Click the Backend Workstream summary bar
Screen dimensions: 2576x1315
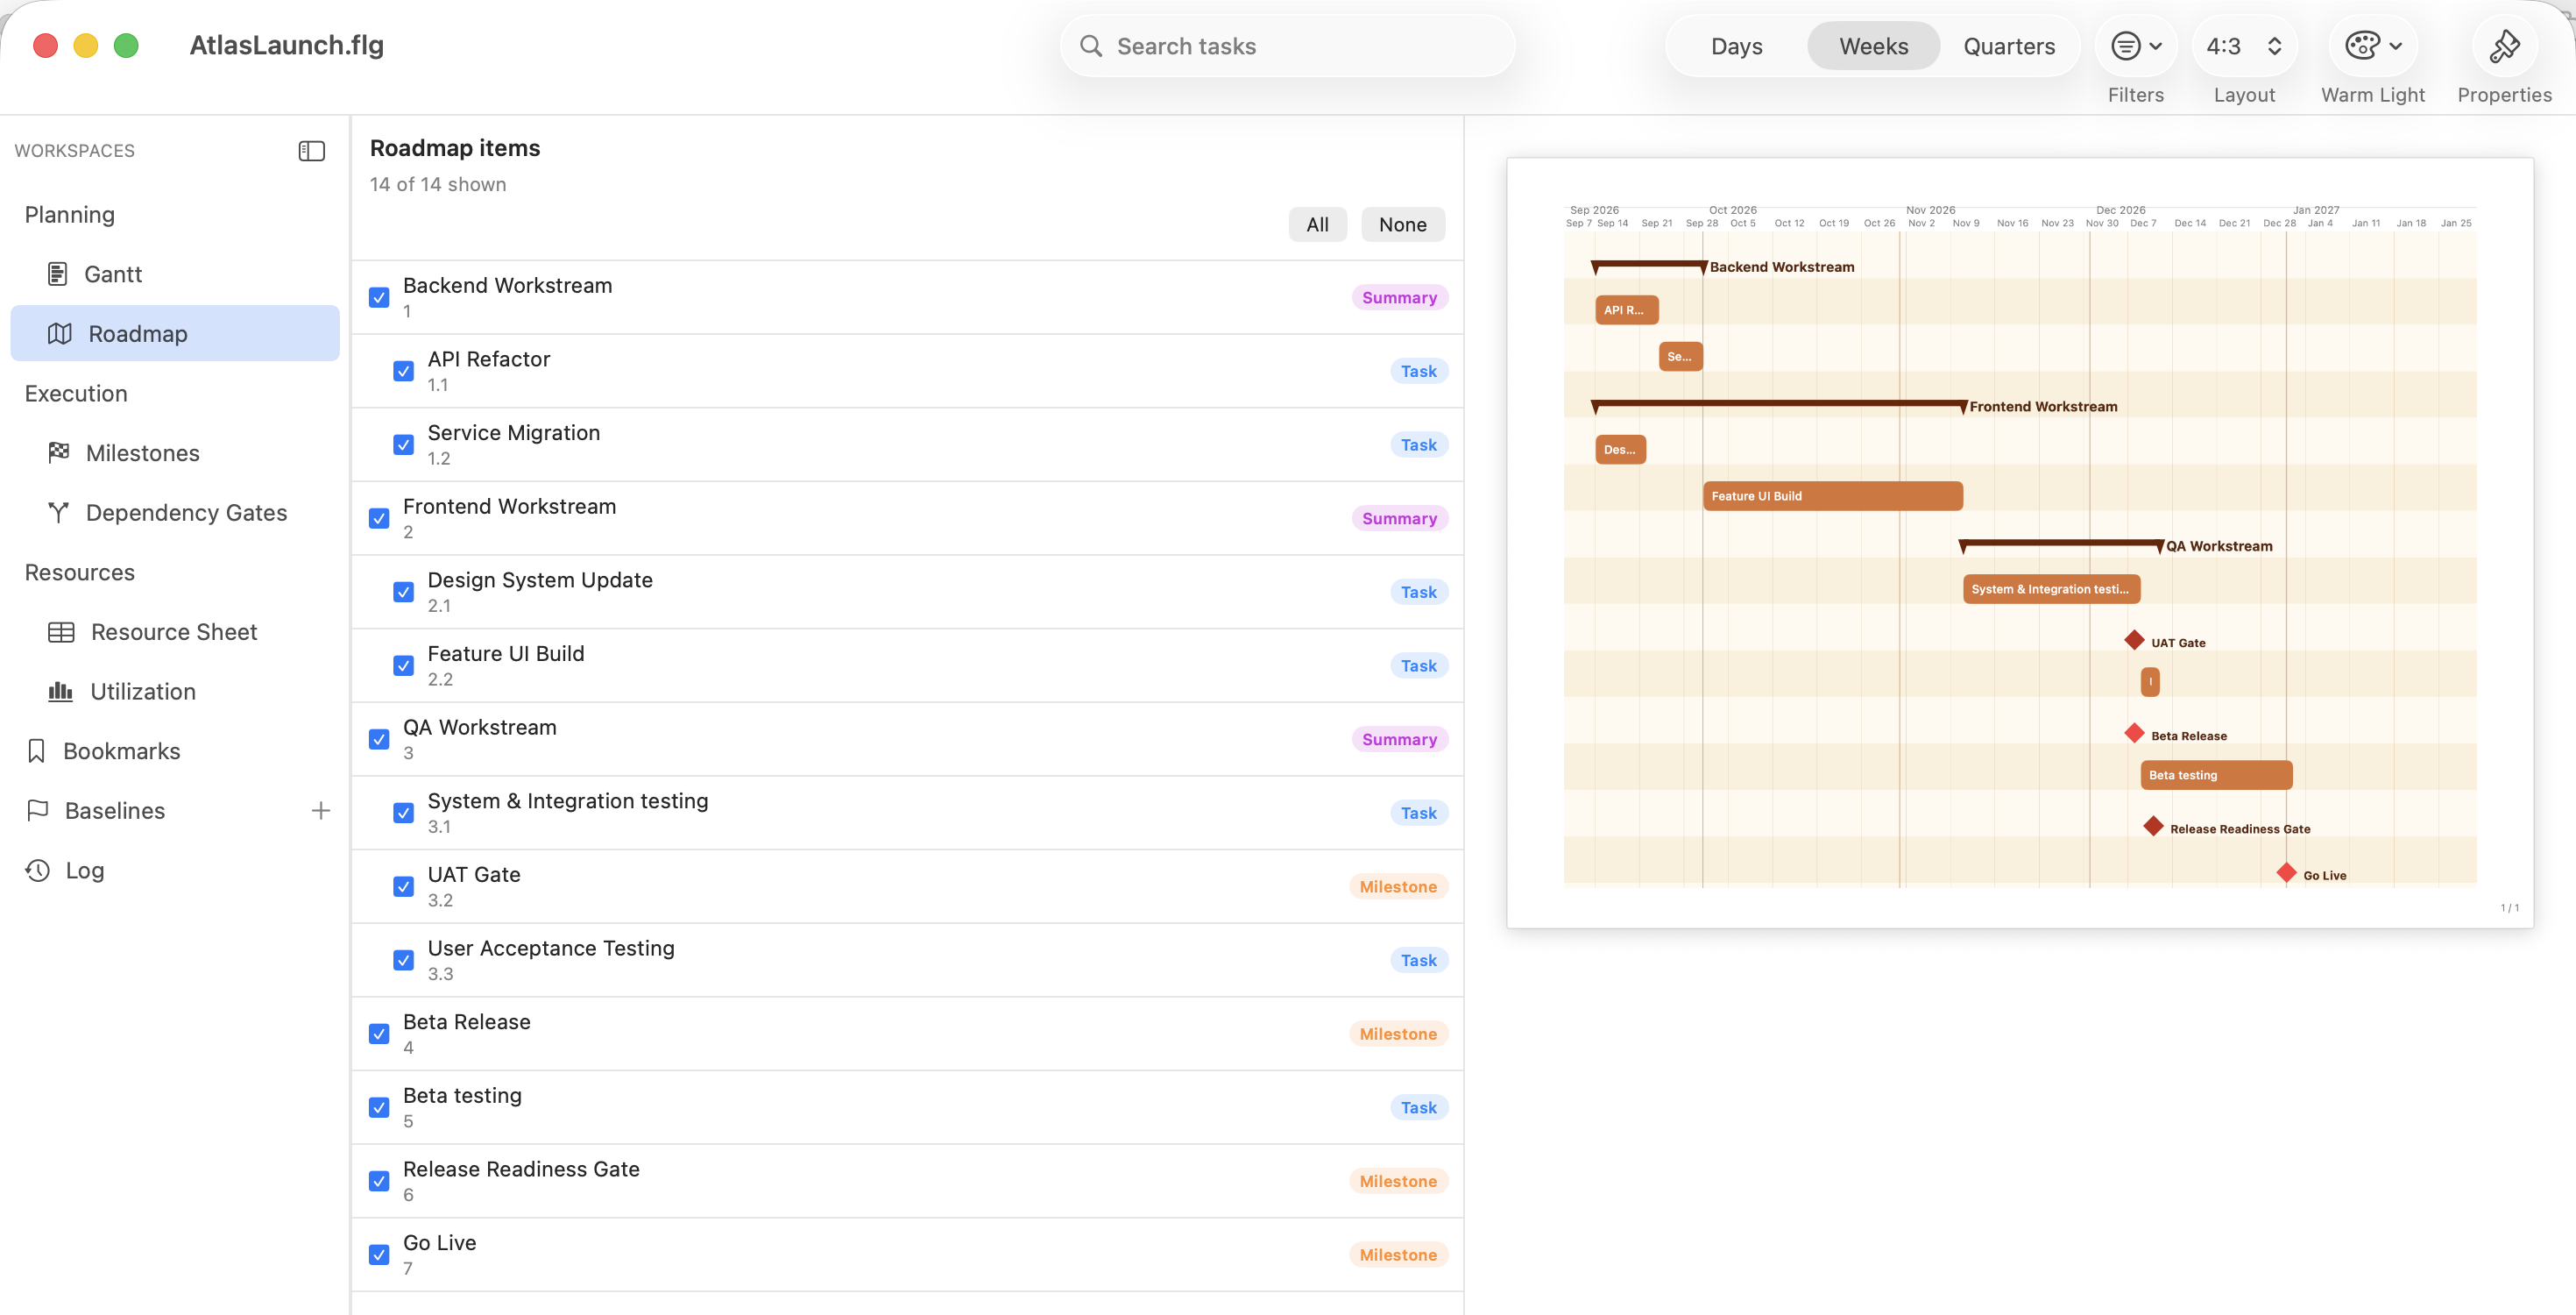point(1649,266)
